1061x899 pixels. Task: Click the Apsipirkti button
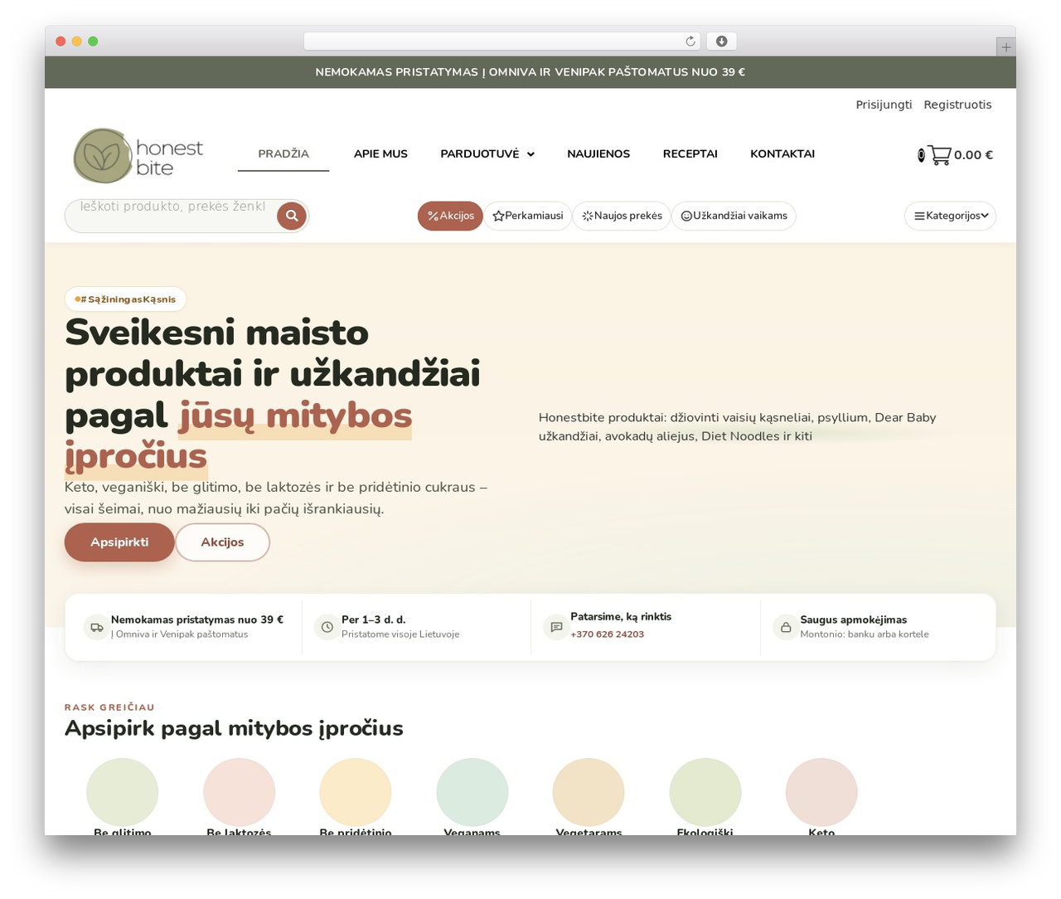click(x=119, y=542)
